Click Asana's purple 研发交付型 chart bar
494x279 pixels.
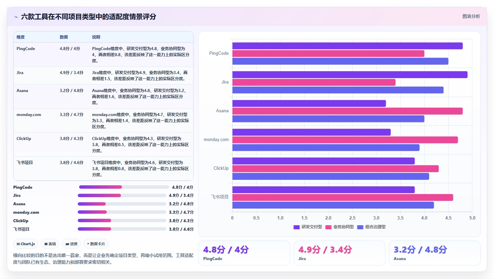tap(309, 103)
